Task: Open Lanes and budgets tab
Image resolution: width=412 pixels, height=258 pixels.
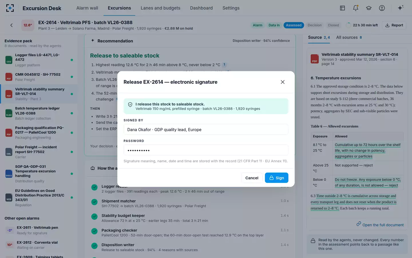Action: [x=161, y=8]
